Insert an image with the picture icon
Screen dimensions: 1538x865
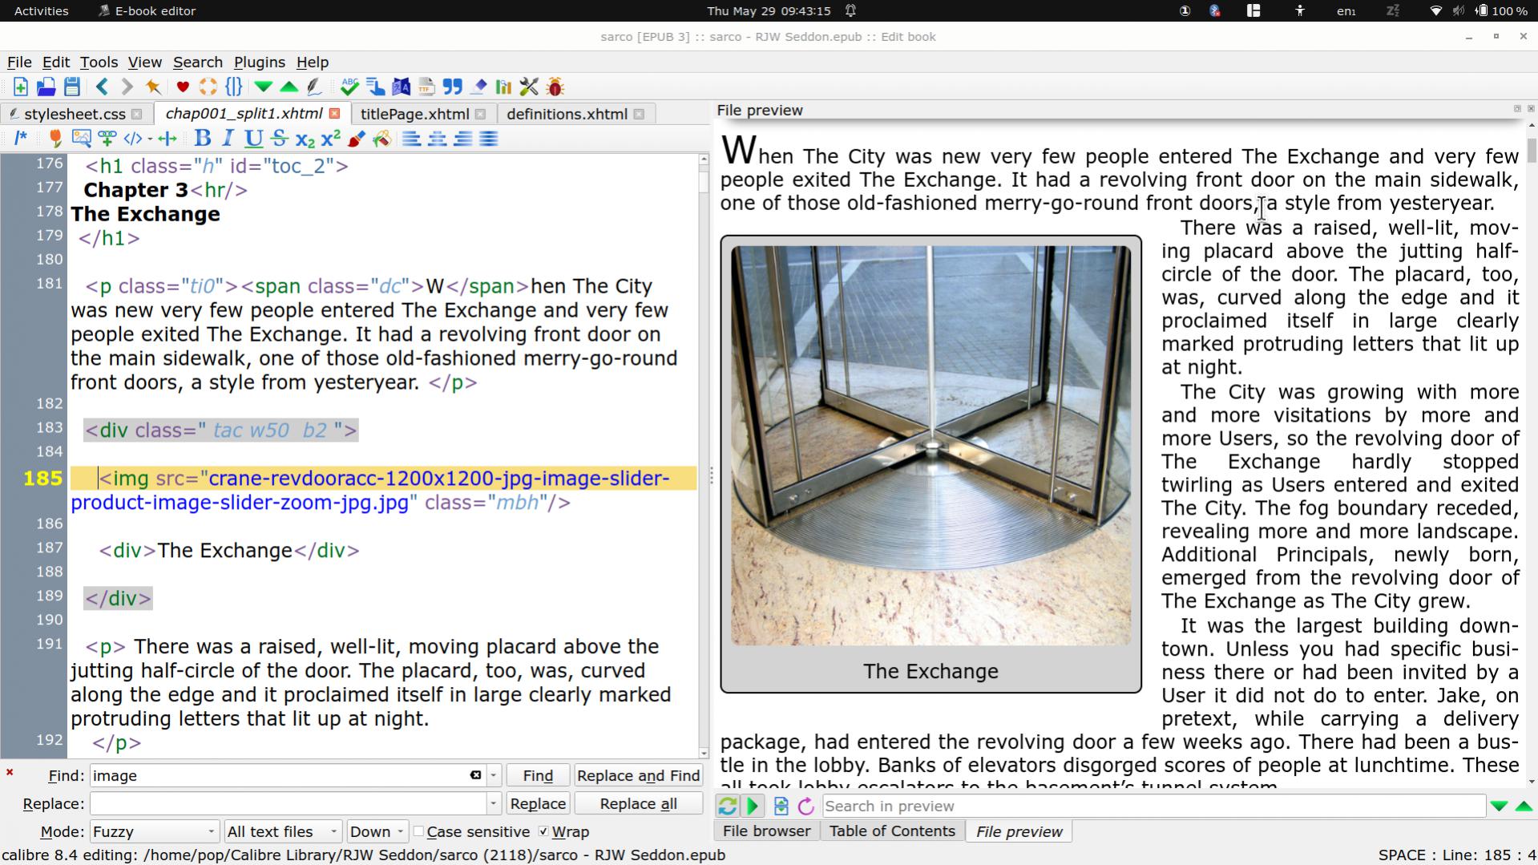click(81, 139)
